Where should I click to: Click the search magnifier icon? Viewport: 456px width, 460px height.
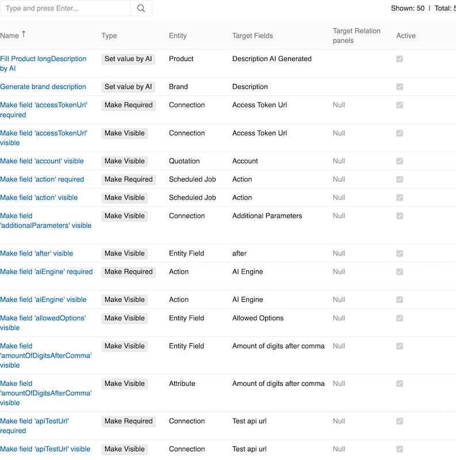141,8
